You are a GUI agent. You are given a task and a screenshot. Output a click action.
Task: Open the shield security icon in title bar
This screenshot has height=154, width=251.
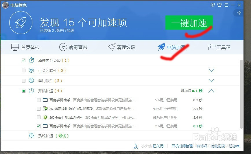(213, 5)
